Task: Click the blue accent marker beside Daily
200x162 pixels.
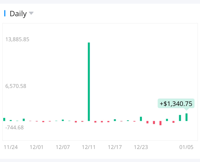Action: [x=5, y=13]
